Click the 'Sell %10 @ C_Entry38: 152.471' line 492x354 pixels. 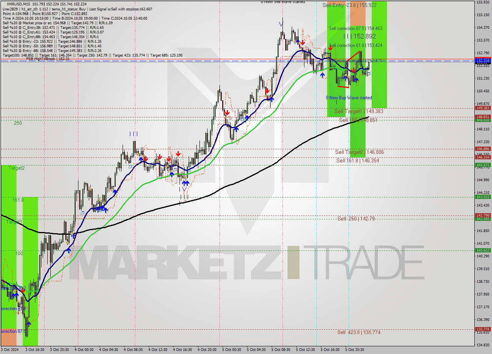(x=53, y=27)
